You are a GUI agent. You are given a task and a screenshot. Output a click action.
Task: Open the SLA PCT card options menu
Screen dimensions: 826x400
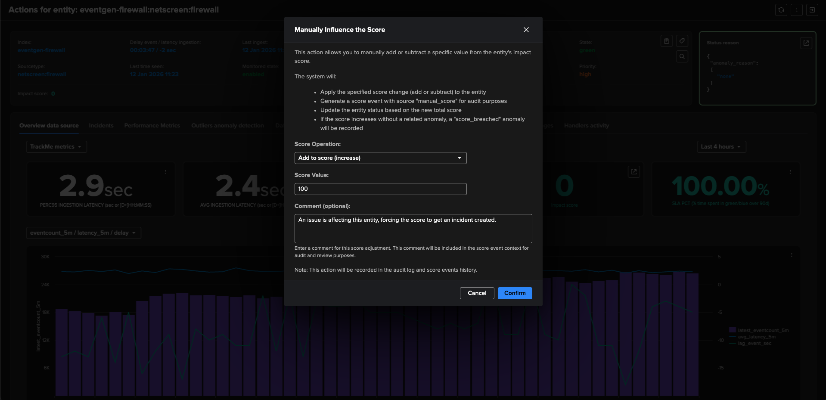coord(790,172)
